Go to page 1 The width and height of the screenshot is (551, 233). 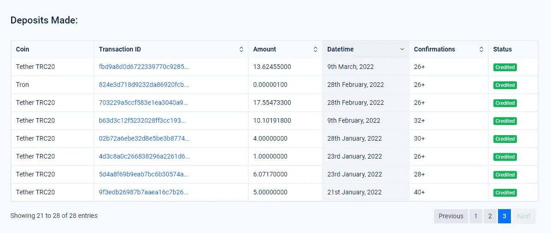coord(476,216)
